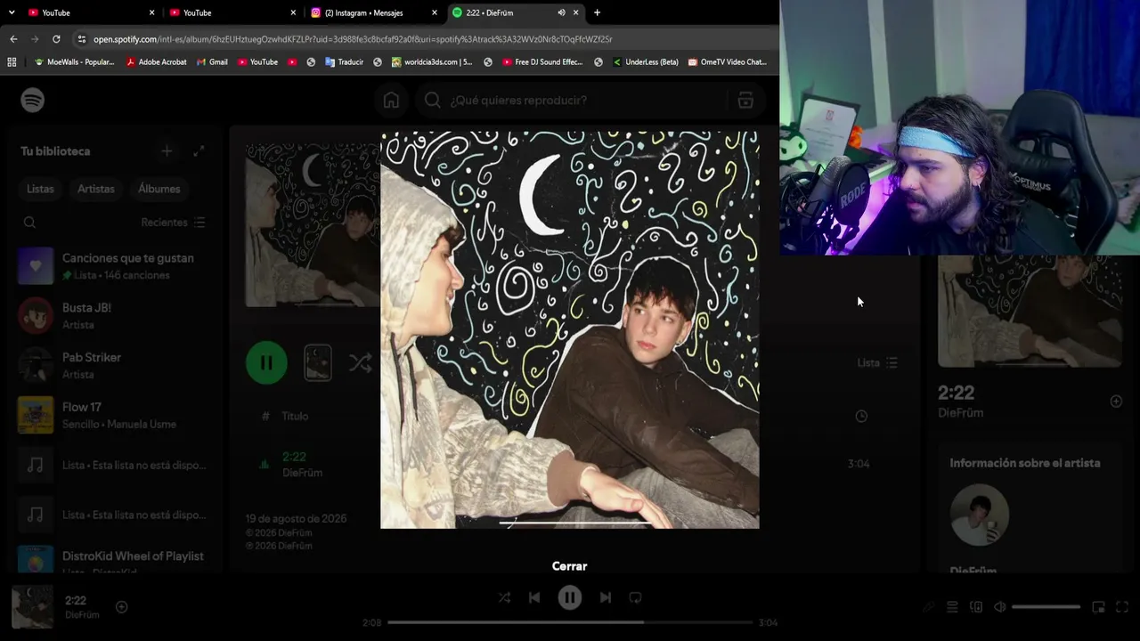
Task: Filter the library by Artistas
Action: pyautogui.click(x=96, y=189)
